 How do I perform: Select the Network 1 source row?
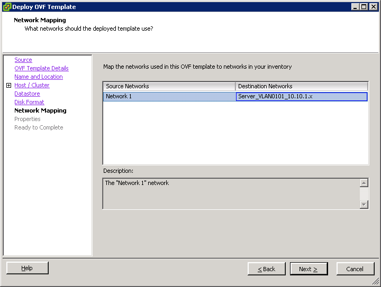click(169, 96)
